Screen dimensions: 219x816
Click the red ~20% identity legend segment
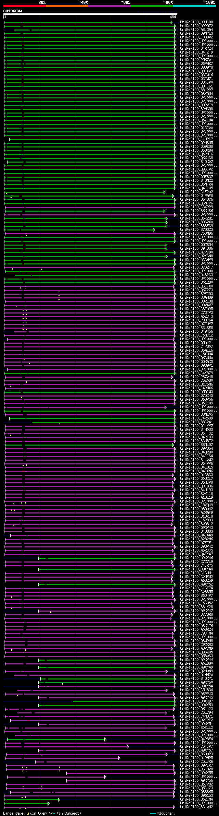click(x=24, y=6)
